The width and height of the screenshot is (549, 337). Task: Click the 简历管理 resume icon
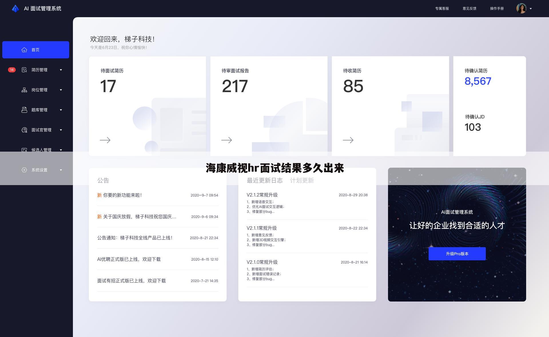[x=24, y=70]
